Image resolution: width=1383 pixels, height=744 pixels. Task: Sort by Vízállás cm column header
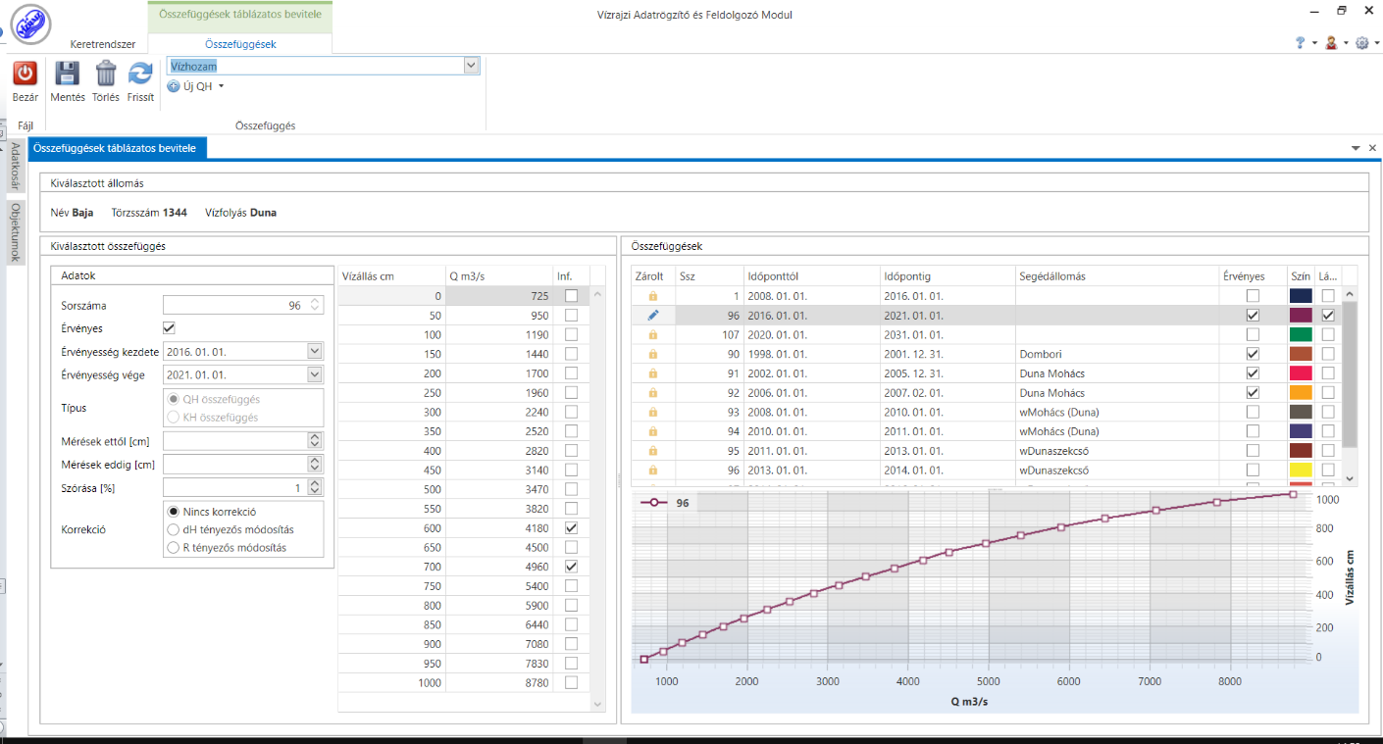point(389,276)
